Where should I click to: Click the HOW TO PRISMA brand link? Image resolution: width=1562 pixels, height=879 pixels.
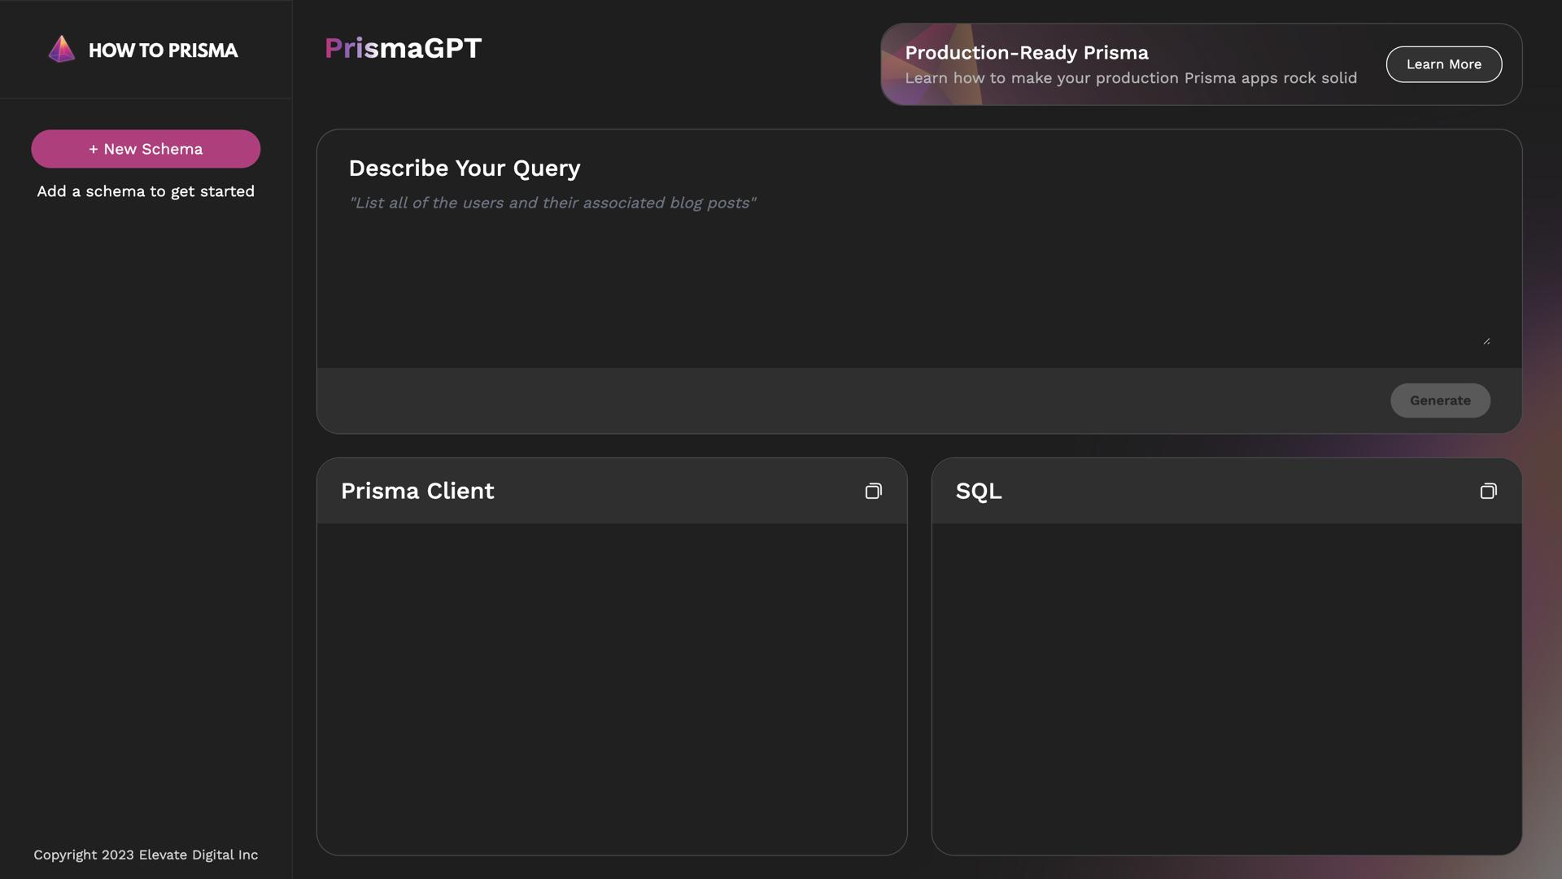coord(145,50)
